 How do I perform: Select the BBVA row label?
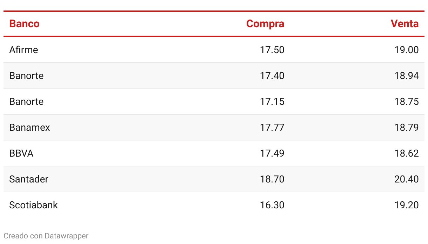pyautogui.click(x=21, y=153)
